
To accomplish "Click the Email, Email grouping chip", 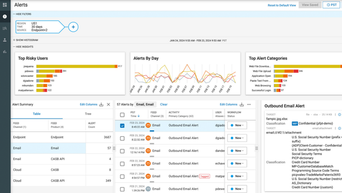I will point(145,105).
